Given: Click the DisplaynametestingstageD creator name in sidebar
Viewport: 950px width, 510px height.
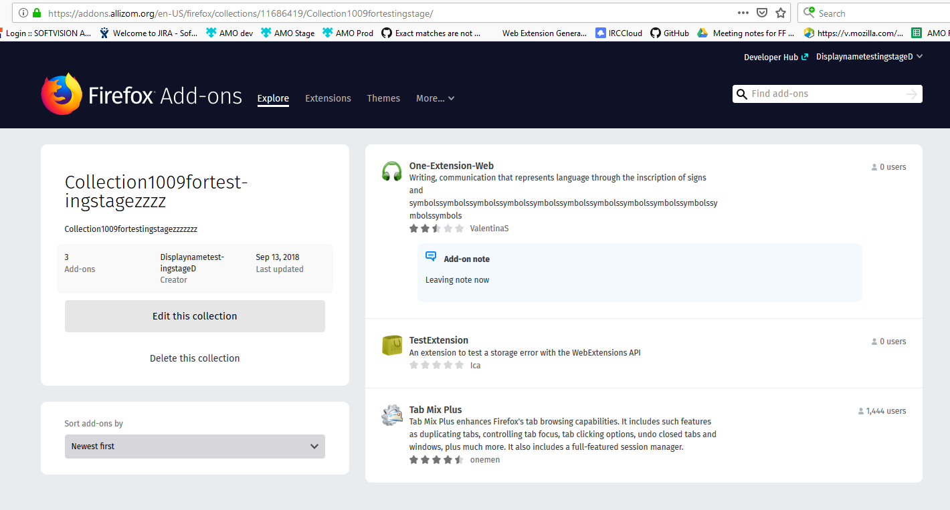Looking at the screenshot, I should [x=192, y=263].
